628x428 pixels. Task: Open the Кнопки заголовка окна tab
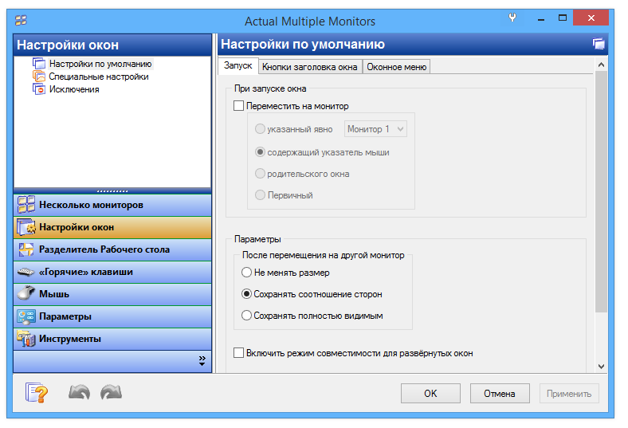pyautogui.click(x=309, y=67)
